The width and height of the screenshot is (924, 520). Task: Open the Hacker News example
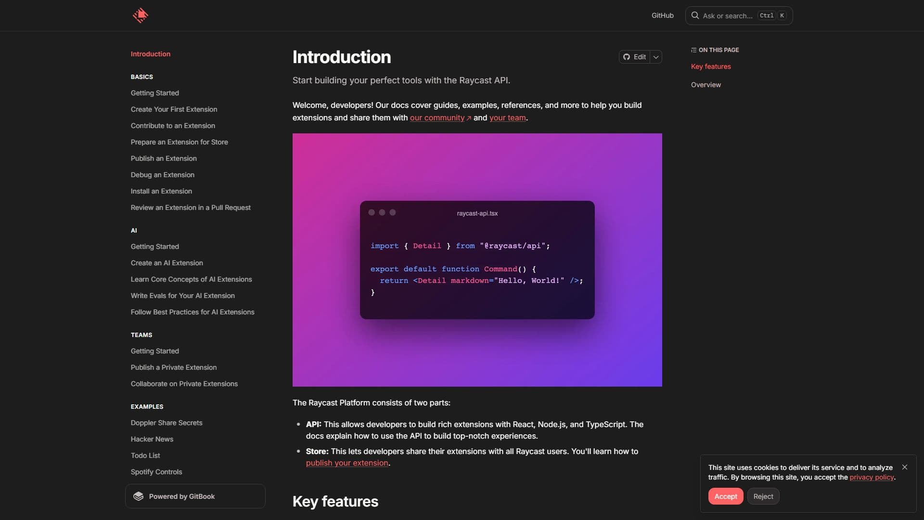pyautogui.click(x=152, y=439)
